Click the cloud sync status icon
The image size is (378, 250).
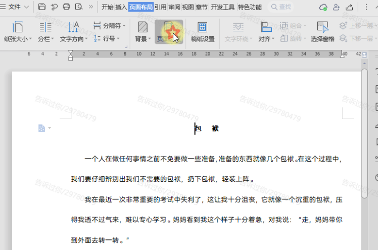click(323, 7)
